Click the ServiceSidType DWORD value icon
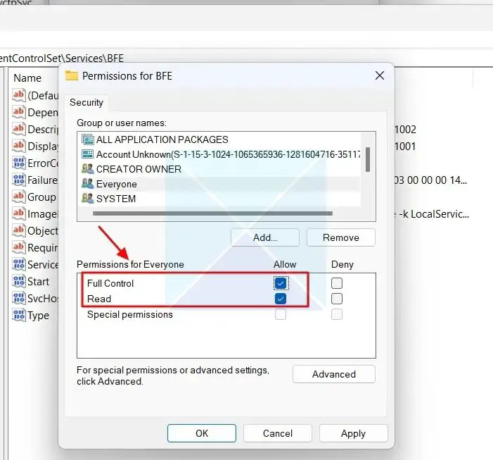This screenshot has height=460, width=493. [x=19, y=264]
